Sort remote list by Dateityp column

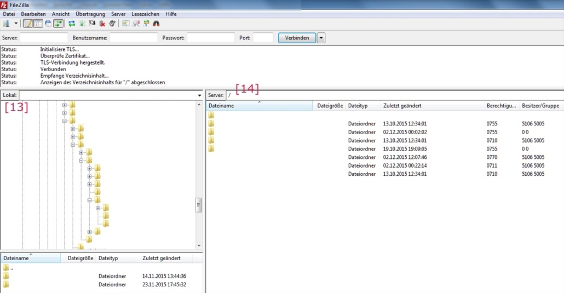[363, 106]
